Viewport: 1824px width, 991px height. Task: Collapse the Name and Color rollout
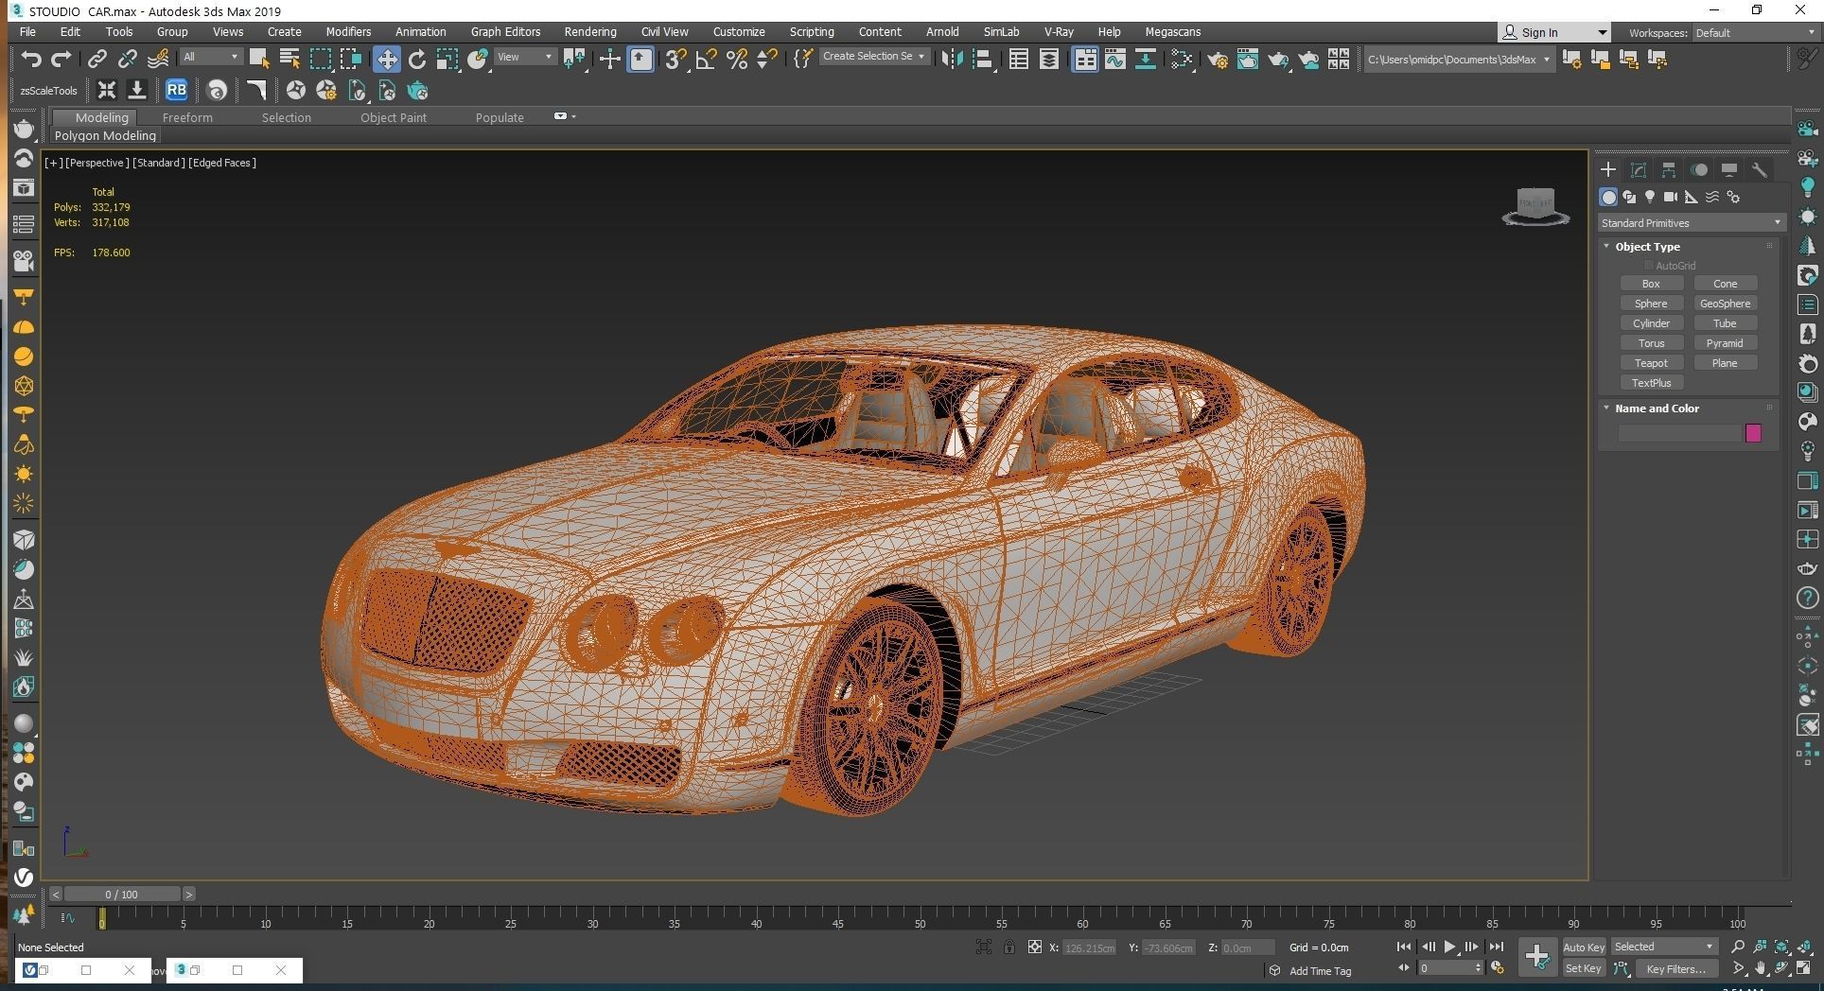click(1657, 409)
